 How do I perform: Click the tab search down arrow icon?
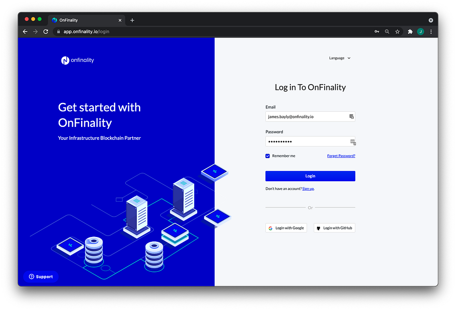click(x=431, y=20)
